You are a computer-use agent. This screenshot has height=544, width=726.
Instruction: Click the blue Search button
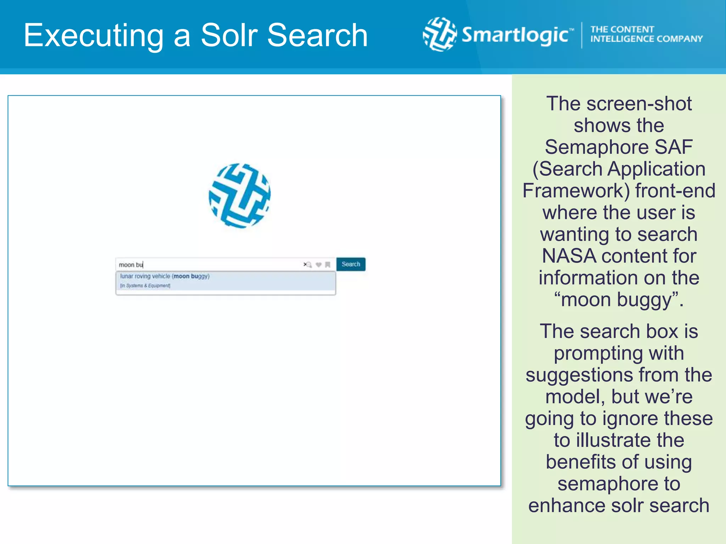click(351, 264)
